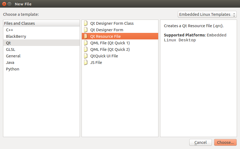Select Qt Resource File template text

(x=105, y=36)
